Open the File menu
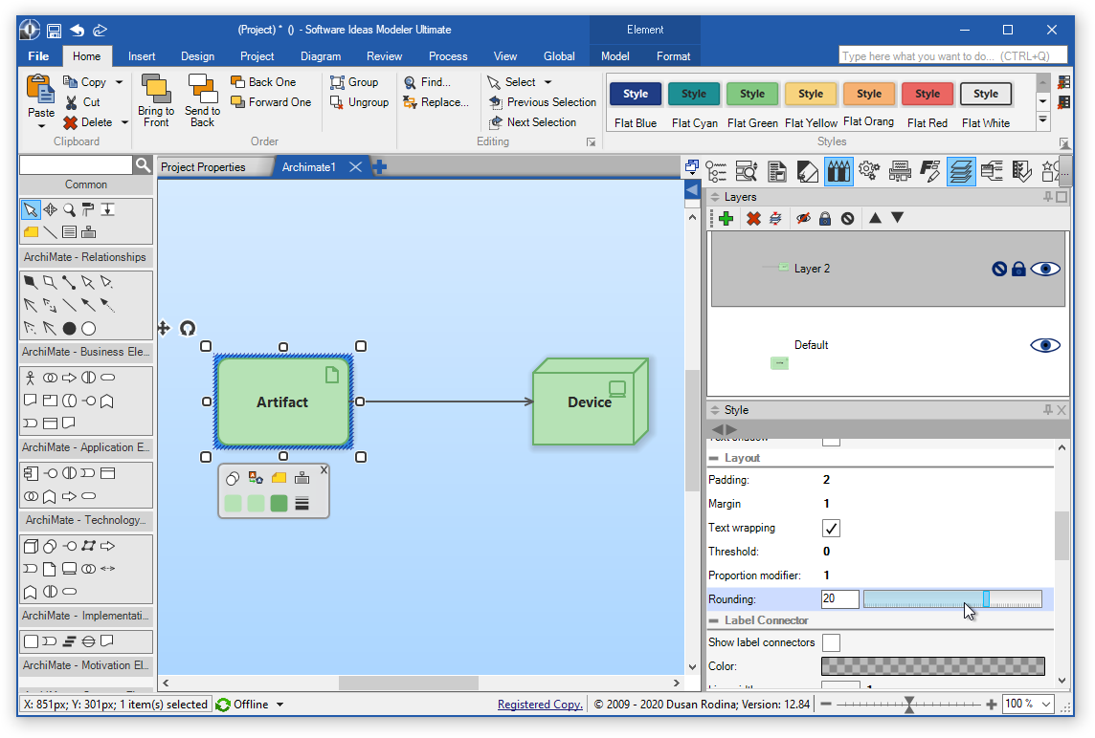 coord(38,56)
